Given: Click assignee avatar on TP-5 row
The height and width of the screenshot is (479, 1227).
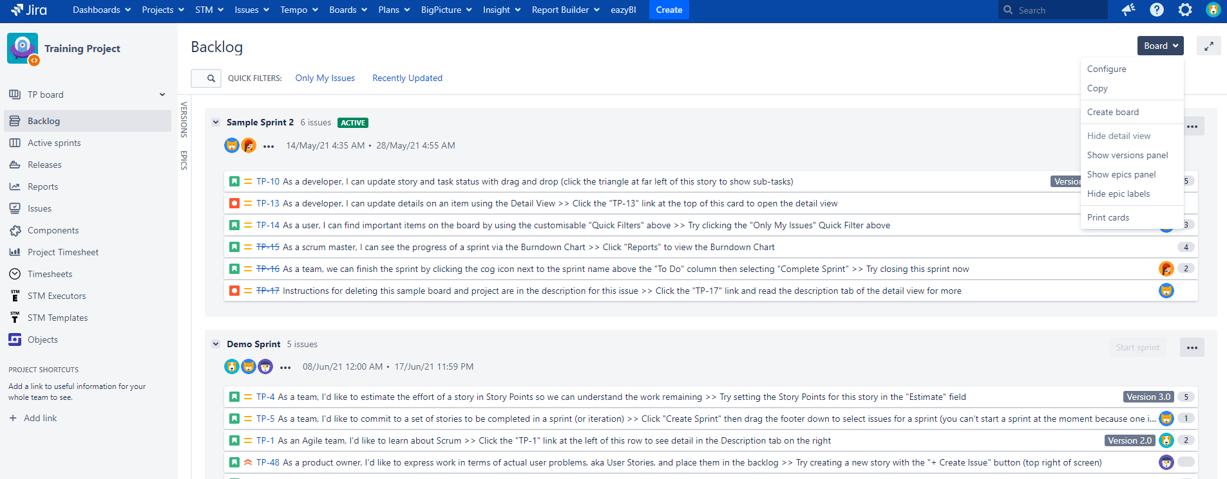Looking at the screenshot, I should 1166,419.
